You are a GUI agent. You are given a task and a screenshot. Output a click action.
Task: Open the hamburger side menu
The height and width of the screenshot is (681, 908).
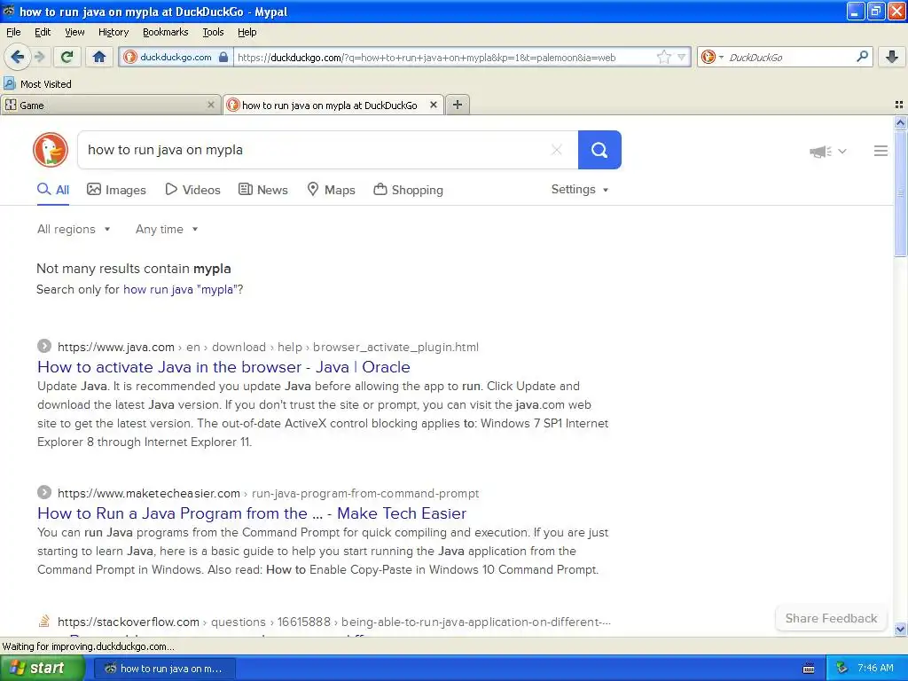881,151
